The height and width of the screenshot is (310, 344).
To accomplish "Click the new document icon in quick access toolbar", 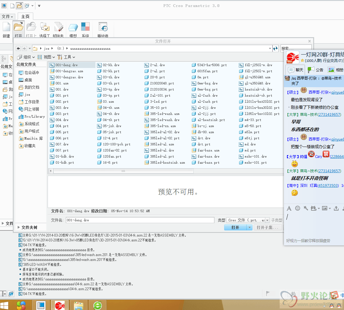I will pyautogui.click(x=12, y=6).
